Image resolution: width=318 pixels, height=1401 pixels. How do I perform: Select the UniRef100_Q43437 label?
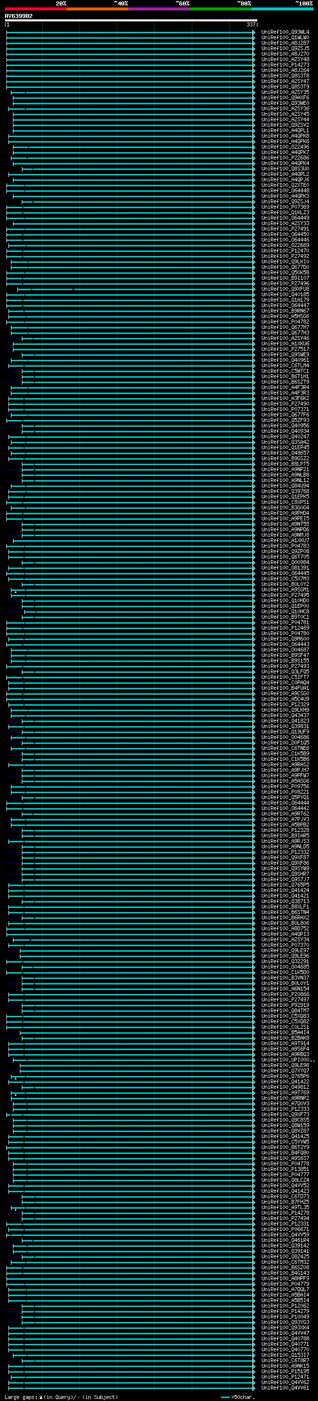pos(285,716)
